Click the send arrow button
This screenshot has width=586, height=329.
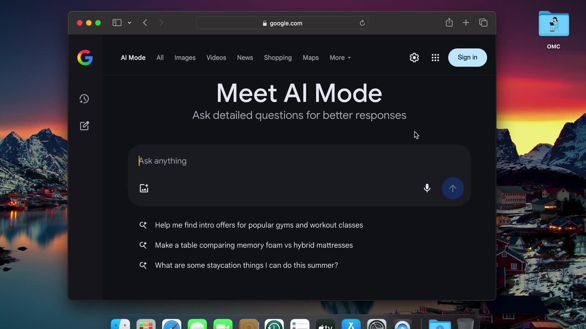point(453,188)
